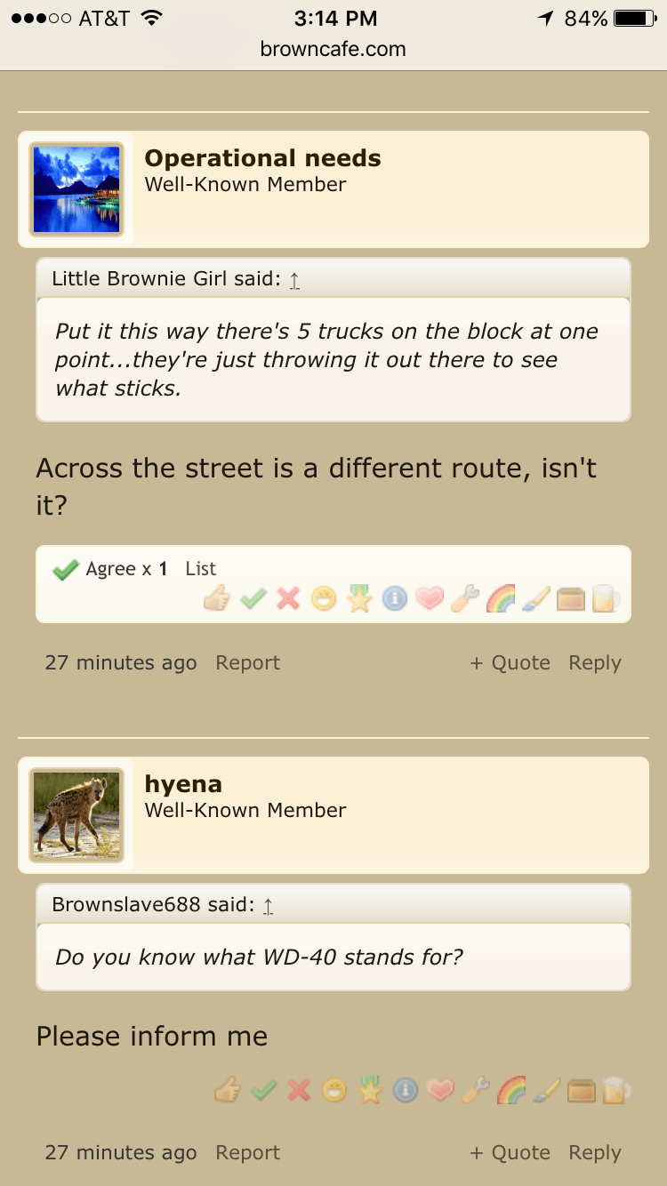Click the blue info icon on hyena's post
The width and height of the screenshot is (667, 1186).
[406, 1089]
